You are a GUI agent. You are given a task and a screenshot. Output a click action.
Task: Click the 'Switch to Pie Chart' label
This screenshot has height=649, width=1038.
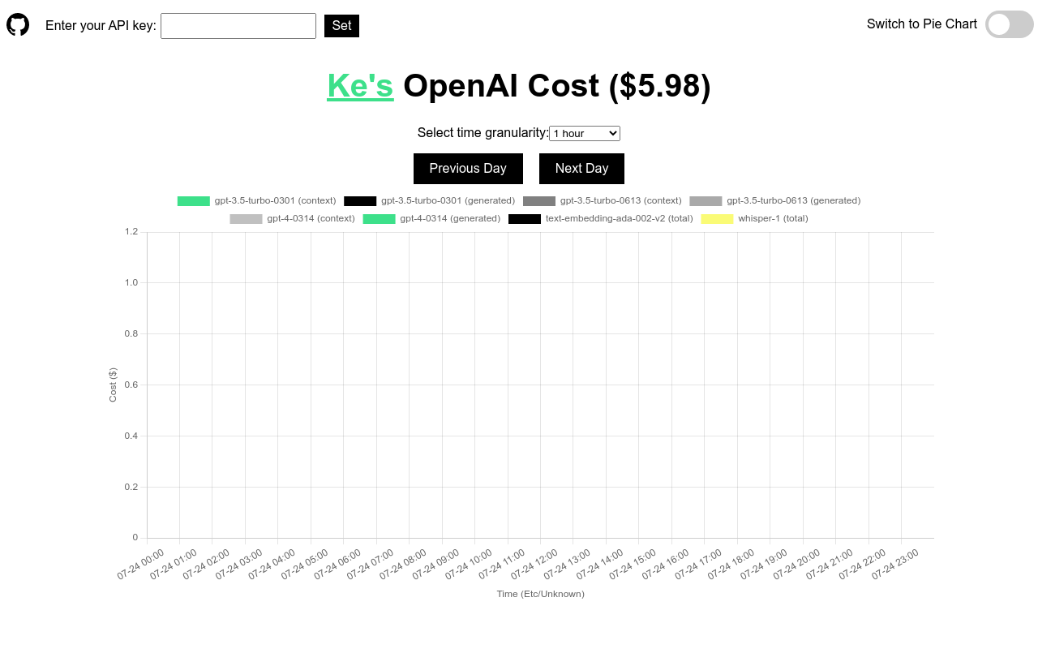tap(922, 24)
